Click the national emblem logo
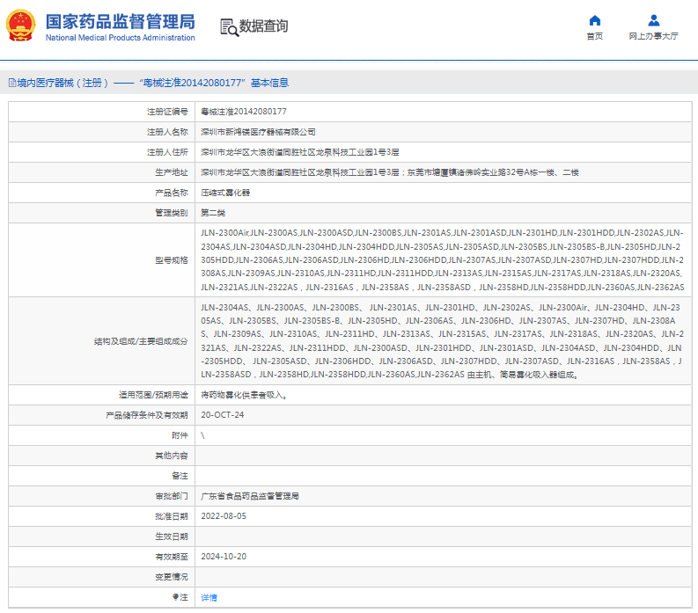This screenshot has height=613, width=698. coord(21,26)
